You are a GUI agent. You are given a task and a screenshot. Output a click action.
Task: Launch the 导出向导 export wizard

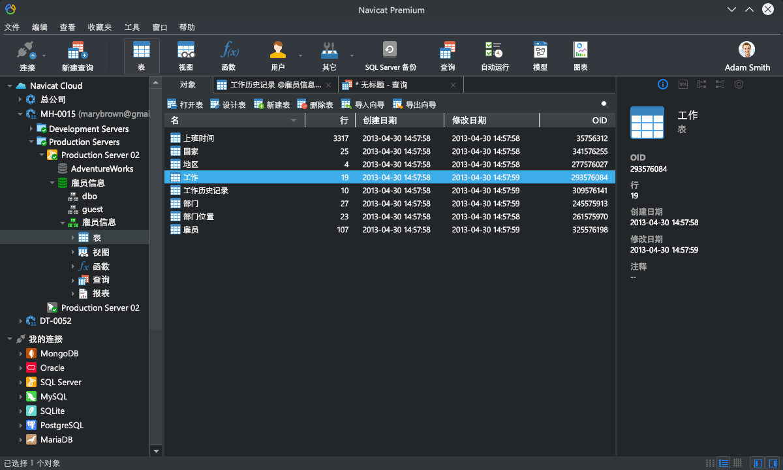(414, 104)
